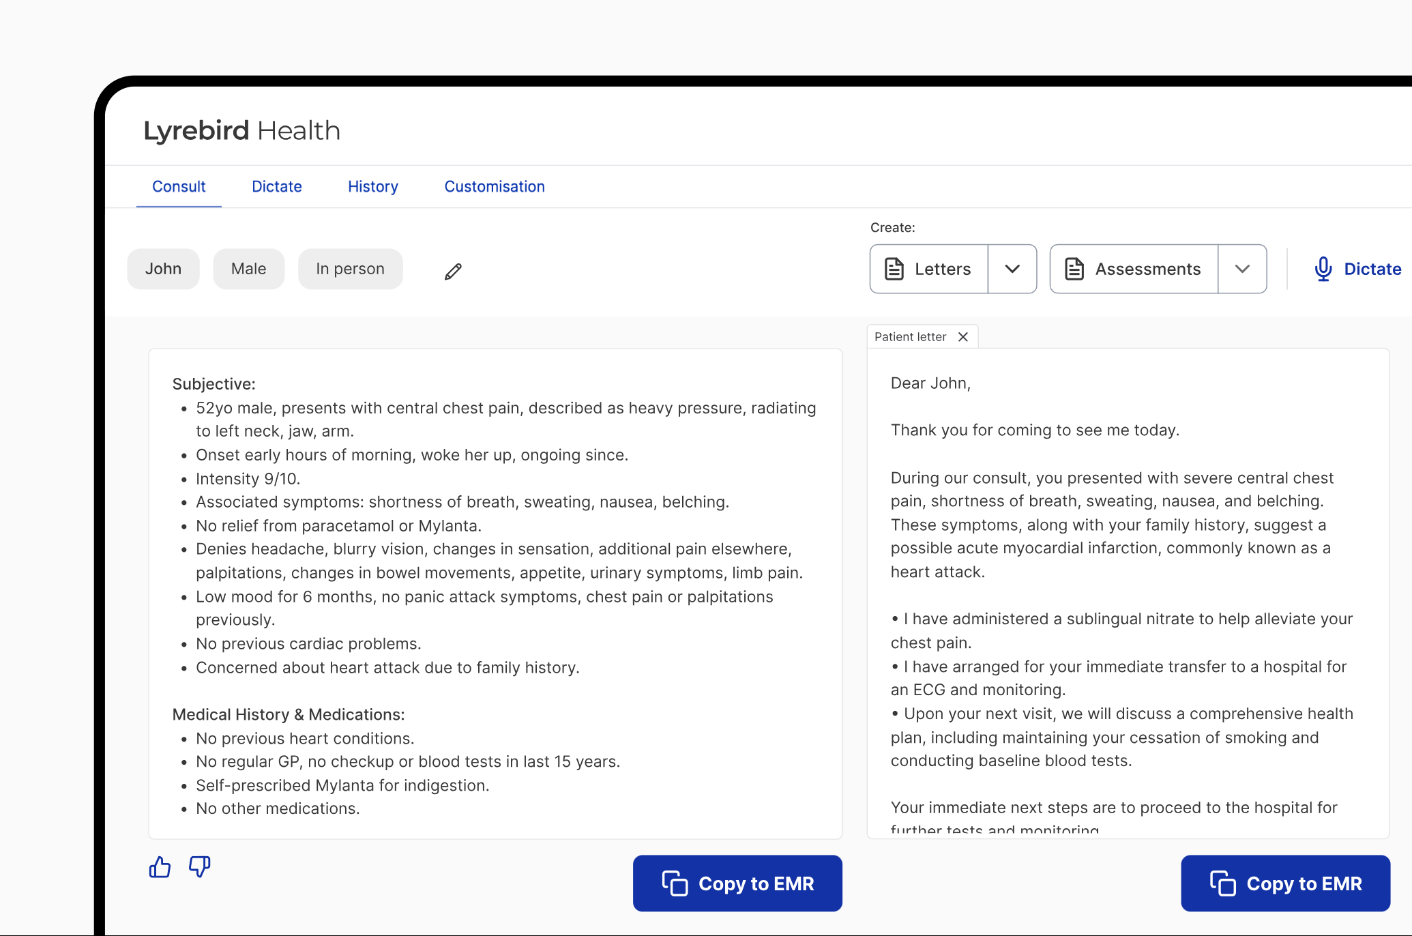Click the document icon in Assessments button

(x=1074, y=269)
